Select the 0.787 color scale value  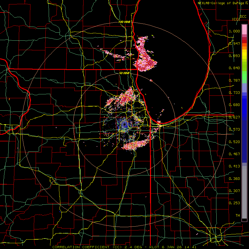pyautogui.click(x=234, y=80)
